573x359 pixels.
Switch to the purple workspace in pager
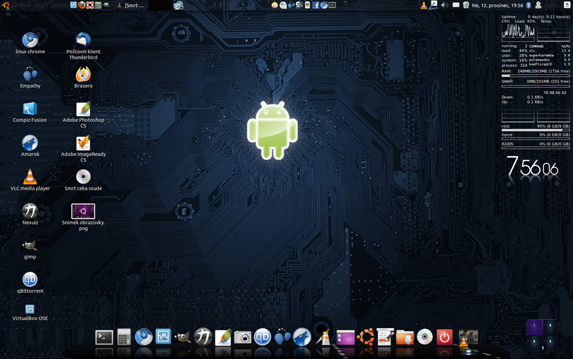tap(534, 327)
